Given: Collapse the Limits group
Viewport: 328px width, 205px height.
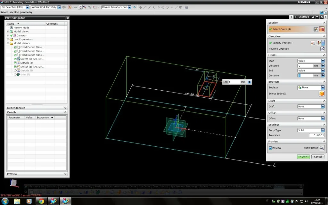Looking at the screenshot, I should (x=324, y=55).
